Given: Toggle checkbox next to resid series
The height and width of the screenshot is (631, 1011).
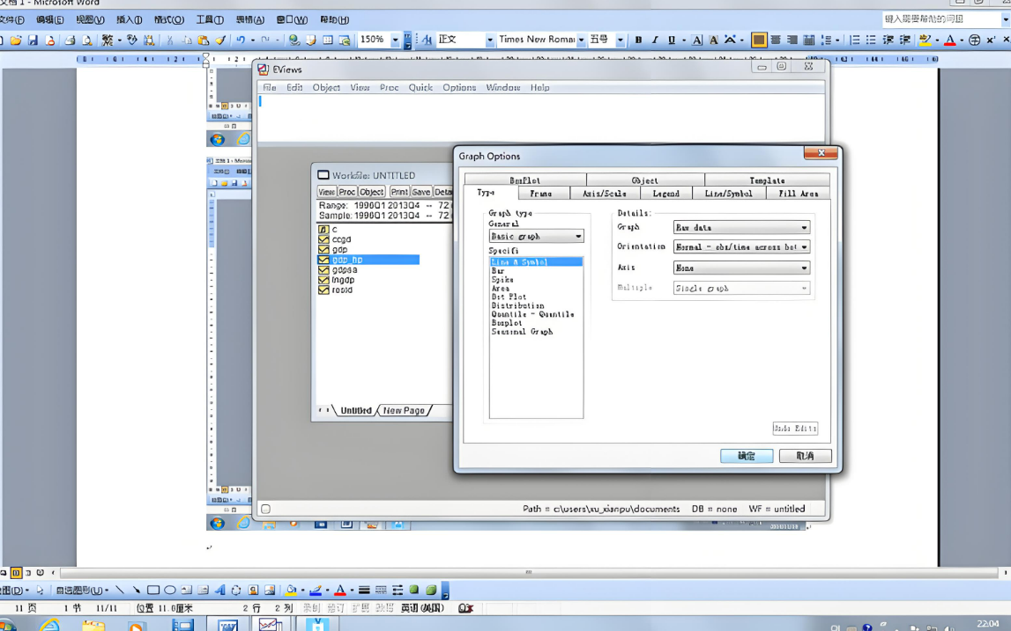Looking at the screenshot, I should pyautogui.click(x=323, y=290).
